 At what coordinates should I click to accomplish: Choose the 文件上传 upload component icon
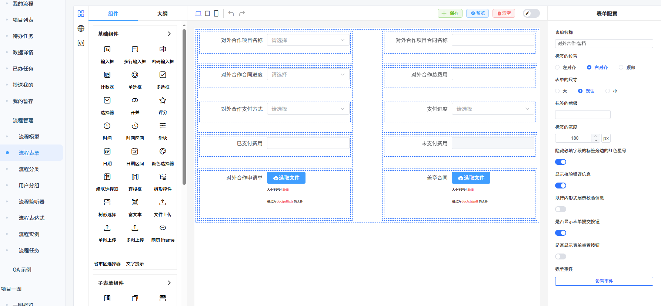pyautogui.click(x=163, y=202)
